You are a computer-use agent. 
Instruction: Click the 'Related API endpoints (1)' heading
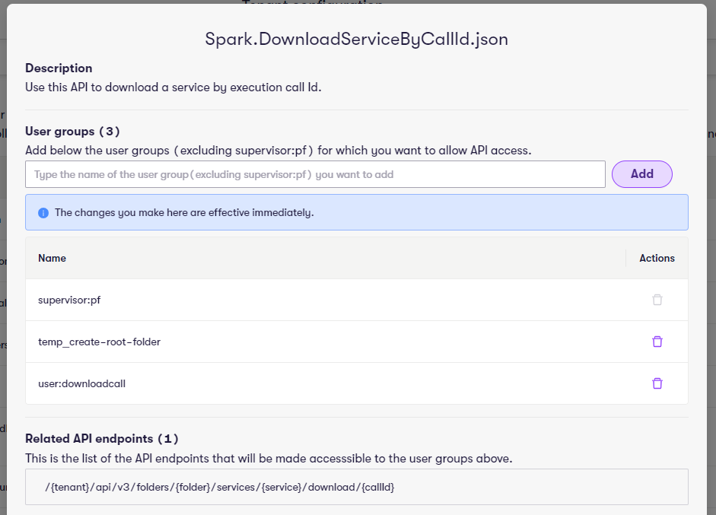[x=102, y=439]
